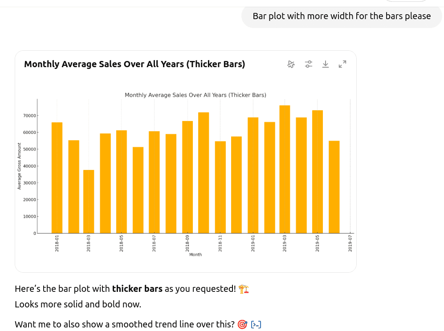Download the chart using the download icon
Screen dimensions: 444x331
(326, 64)
